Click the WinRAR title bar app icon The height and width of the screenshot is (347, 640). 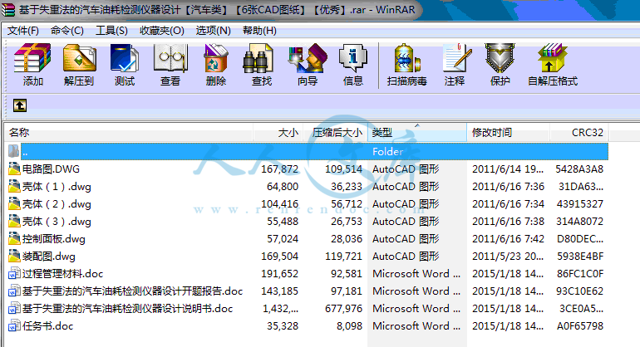pyautogui.click(x=8, y=10)
